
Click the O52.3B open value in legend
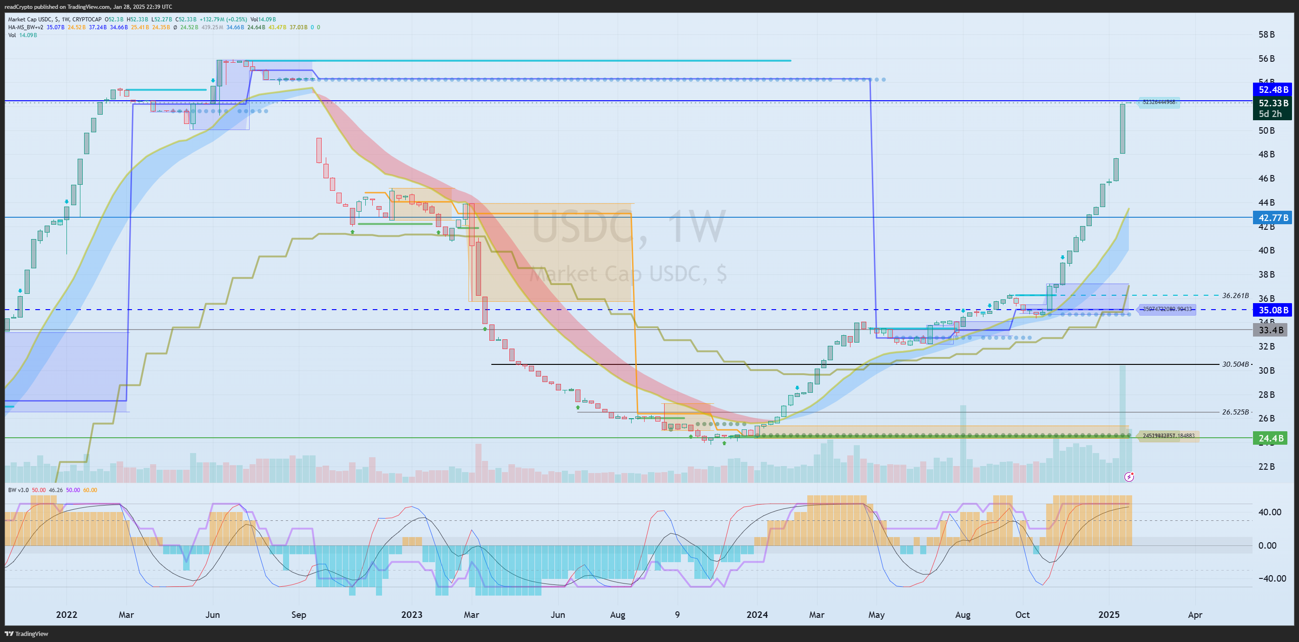tap(114, 19)
